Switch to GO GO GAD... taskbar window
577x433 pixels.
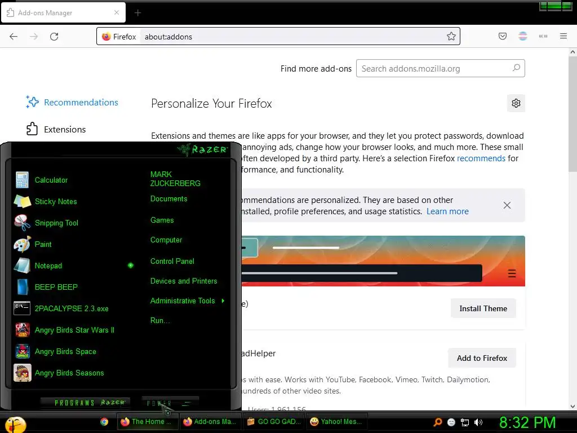[274, 422]
